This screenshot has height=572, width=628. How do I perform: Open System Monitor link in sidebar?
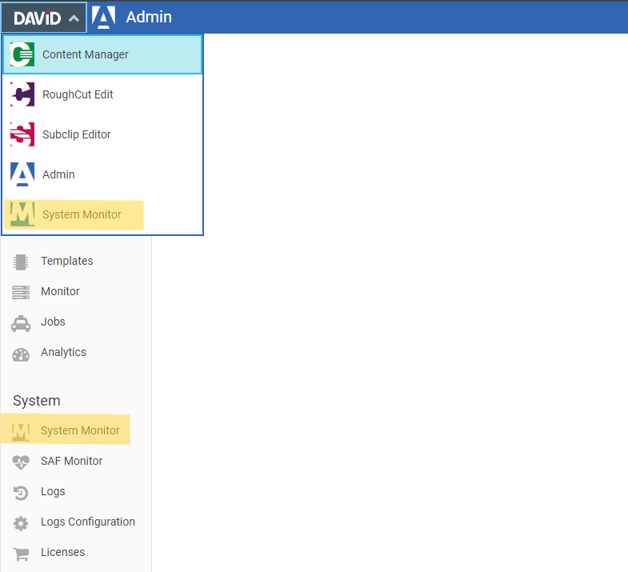coord(80,430)
